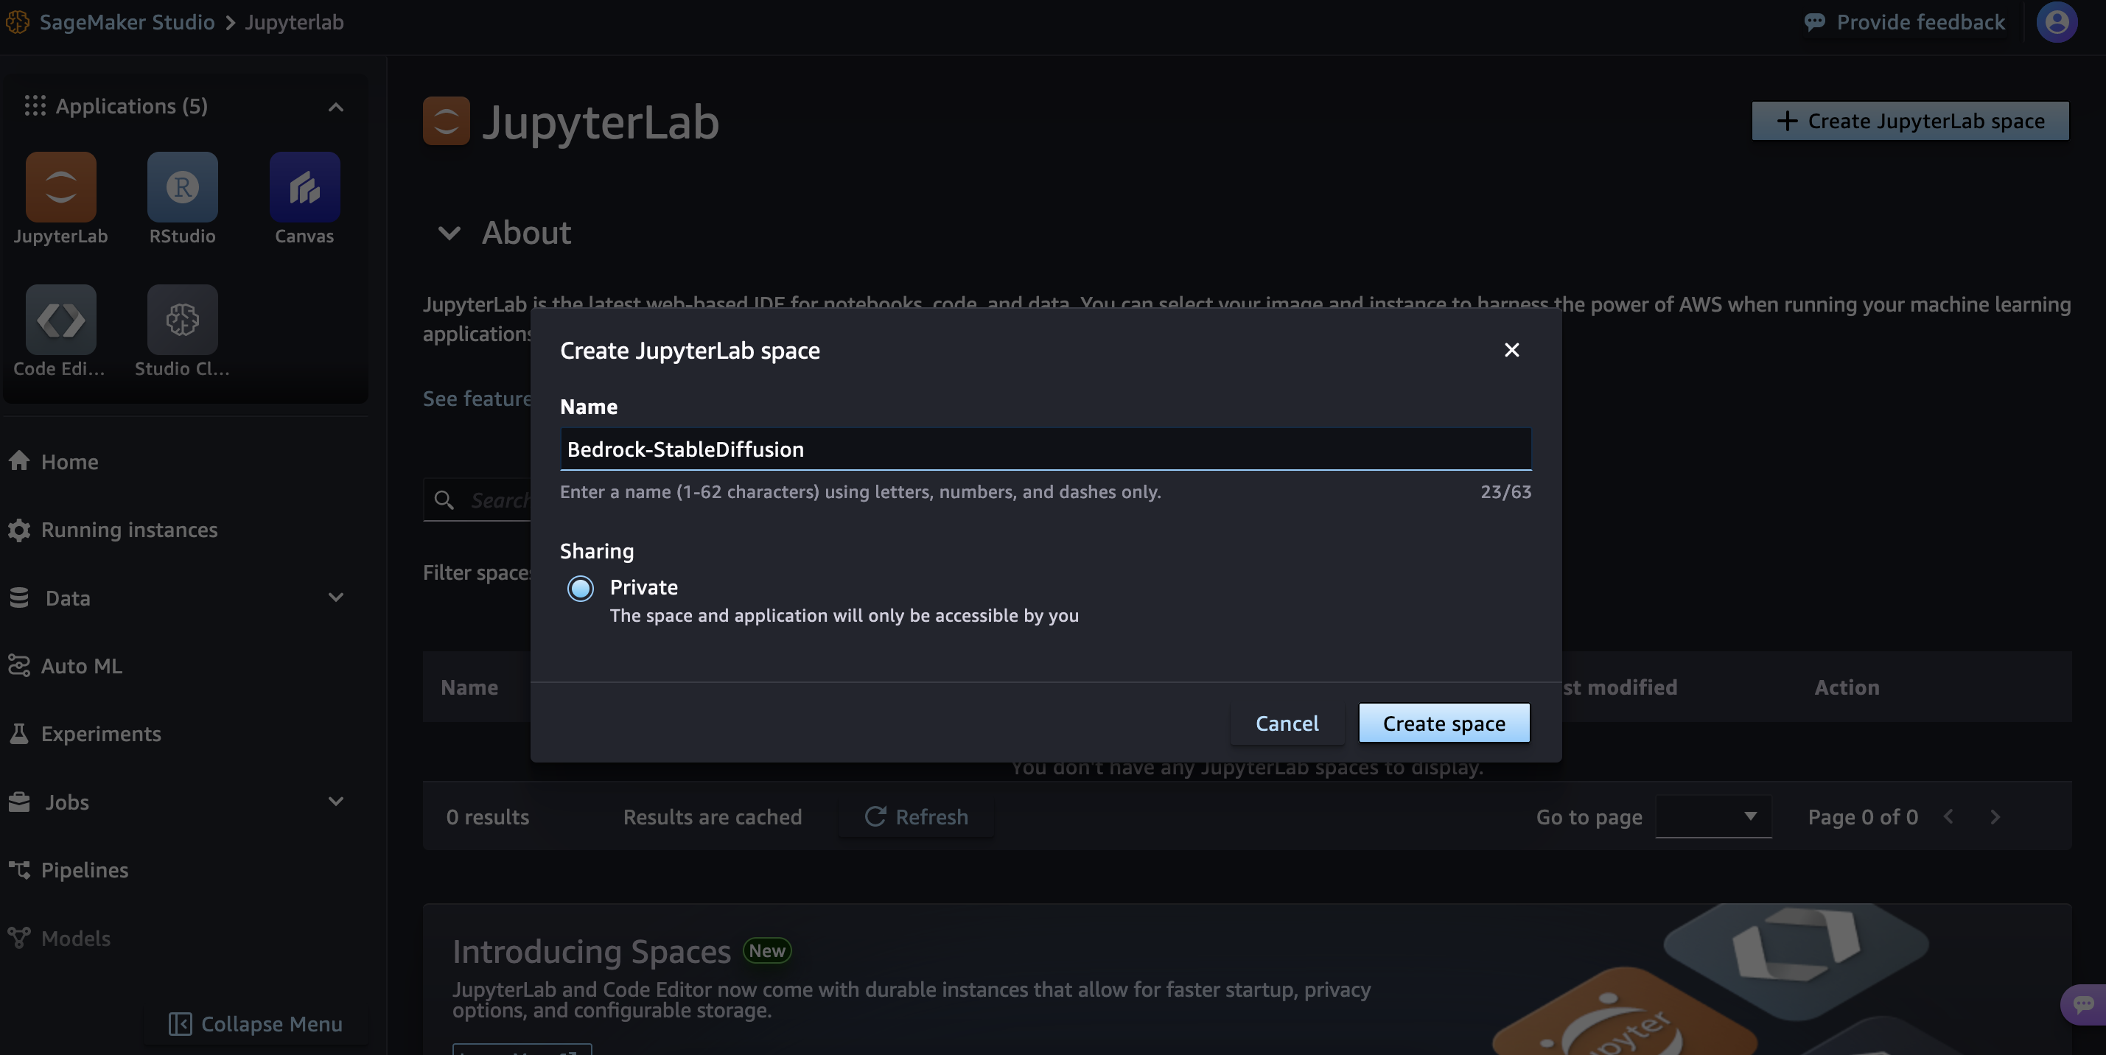This screenshot has width=2106, height=1055.
Task: Click the Data stack icon
Action: tap(20, 597)
